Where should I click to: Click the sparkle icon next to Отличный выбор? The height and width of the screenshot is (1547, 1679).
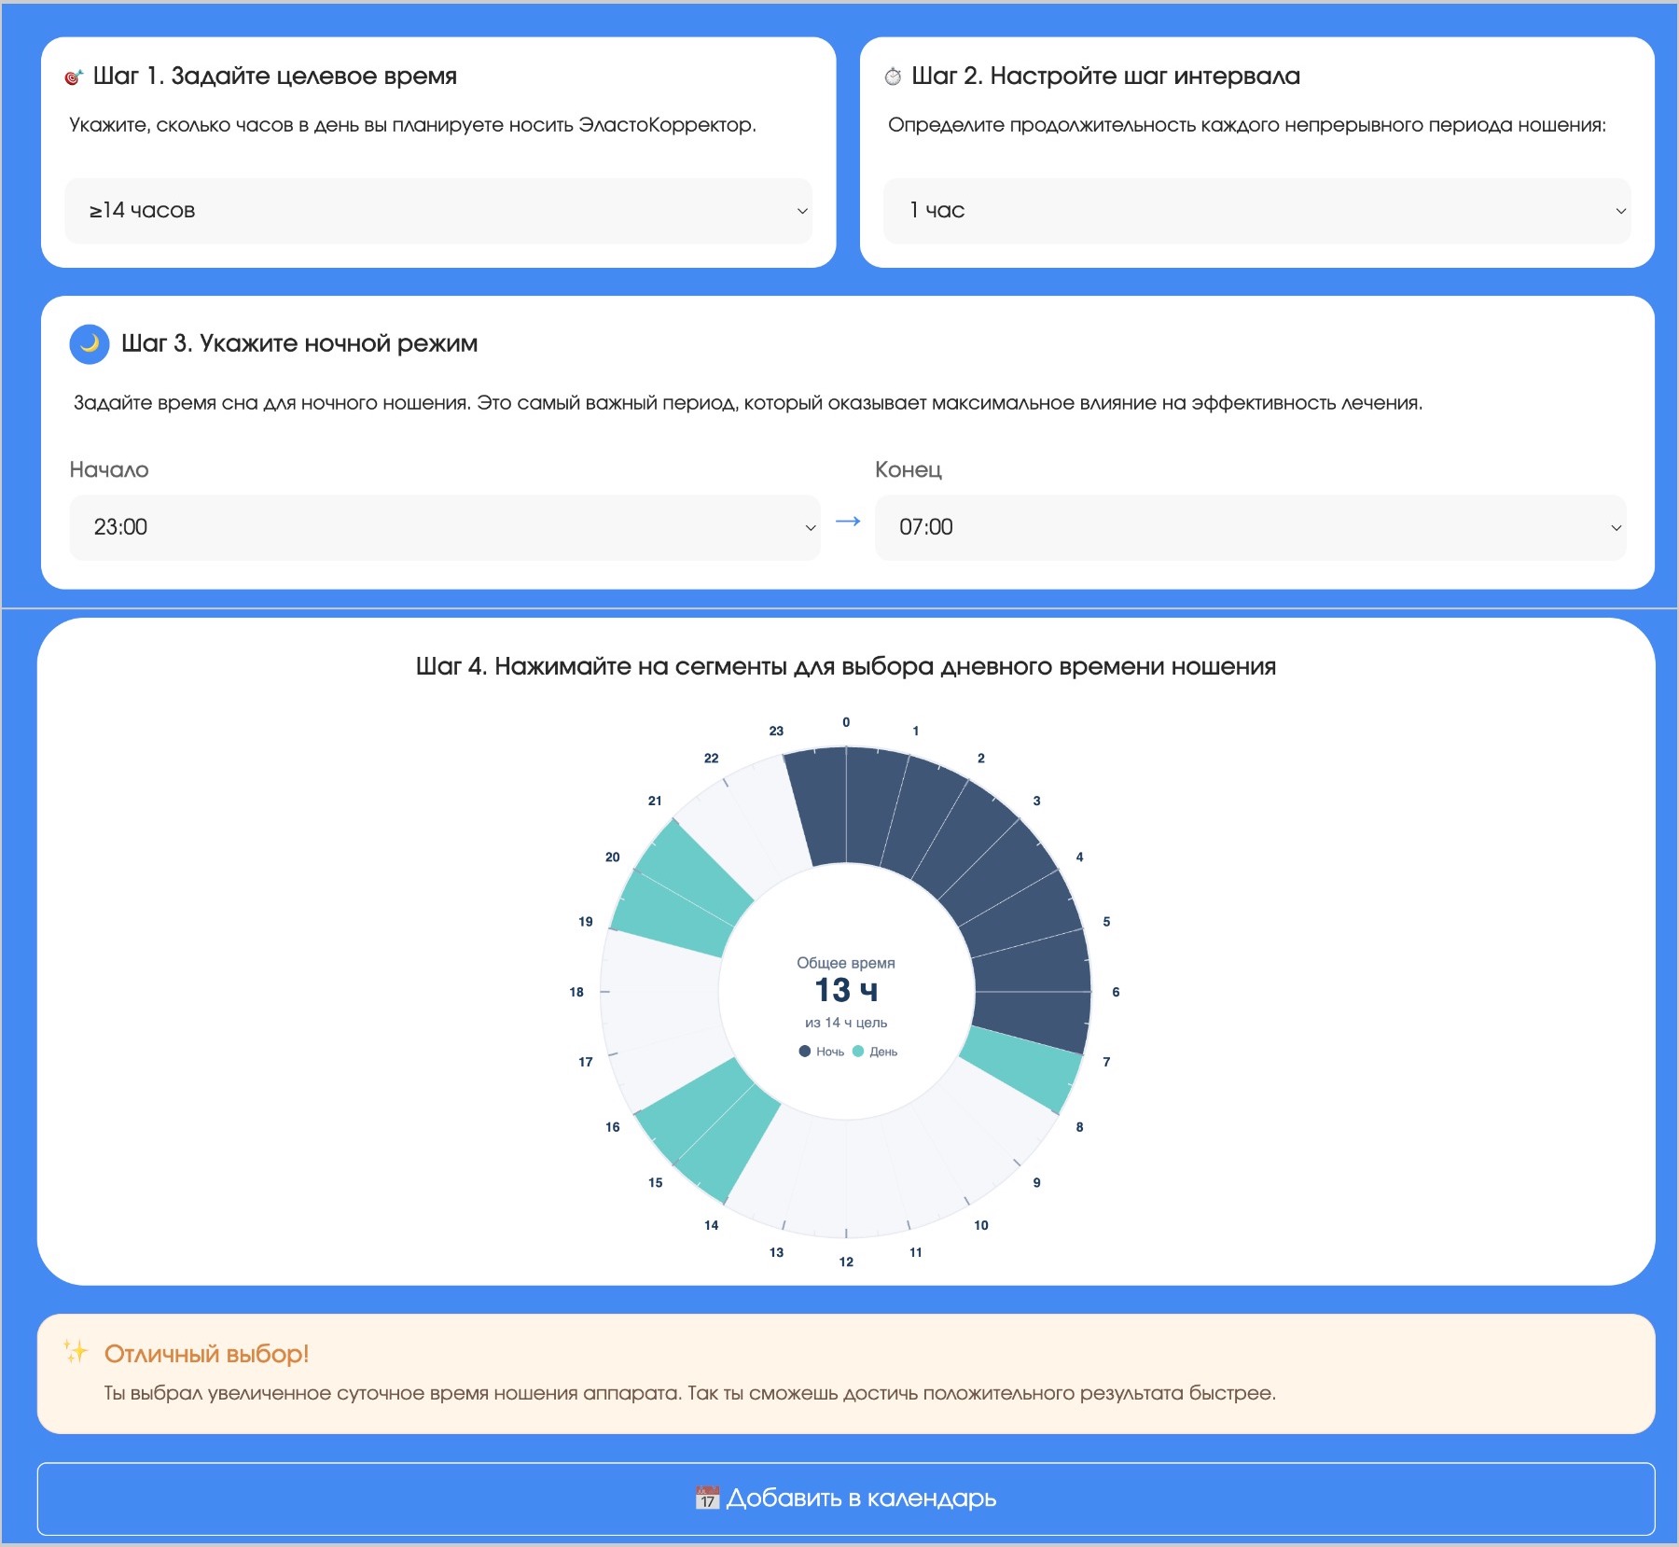76,1351
